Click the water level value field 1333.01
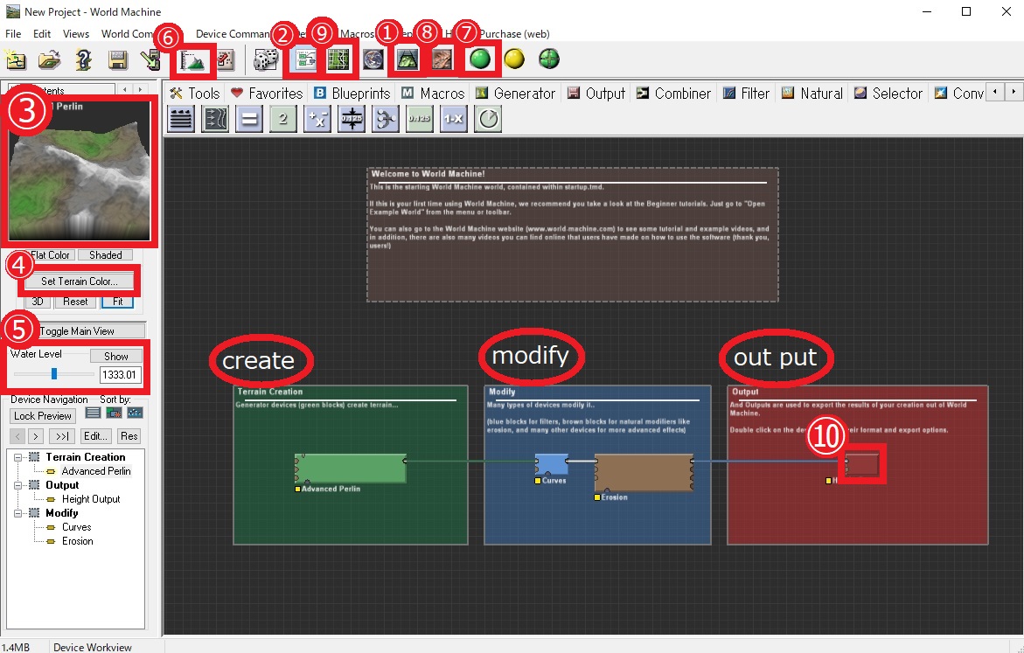 coord(120,375)
